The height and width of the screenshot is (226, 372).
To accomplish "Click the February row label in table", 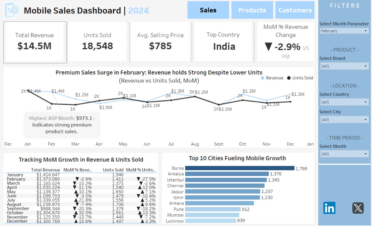I will pyautogui.click(x=16, y=179).
